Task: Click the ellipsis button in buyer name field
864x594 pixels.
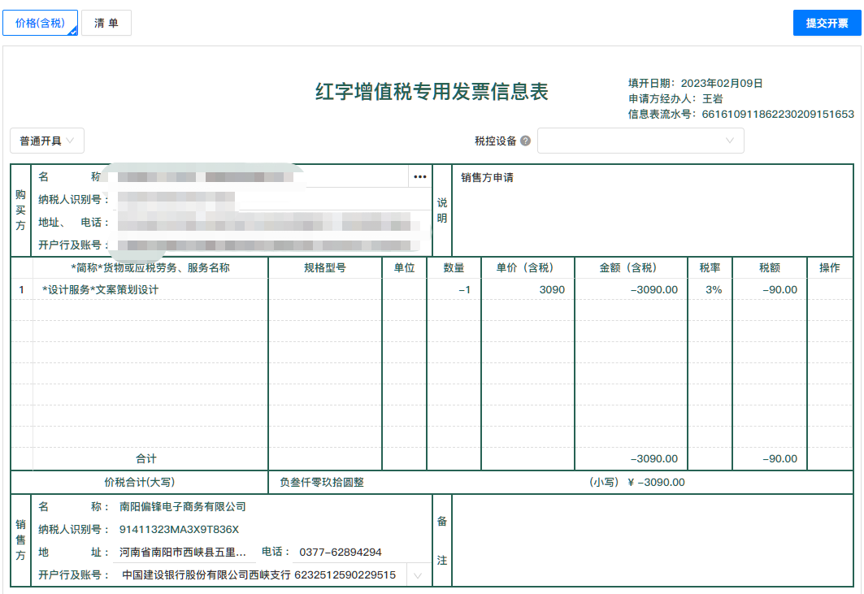Action: [420, 177]
